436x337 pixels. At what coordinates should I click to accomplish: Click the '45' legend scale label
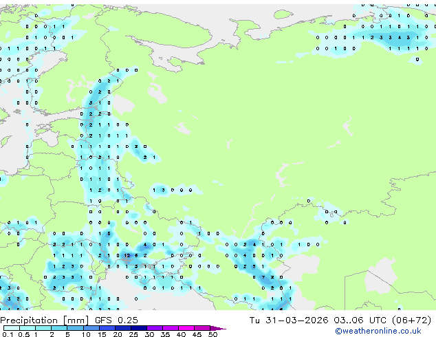coord(197,334)
